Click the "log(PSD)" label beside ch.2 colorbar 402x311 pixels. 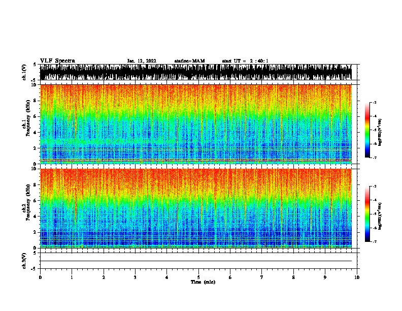(x=380, y=216)
